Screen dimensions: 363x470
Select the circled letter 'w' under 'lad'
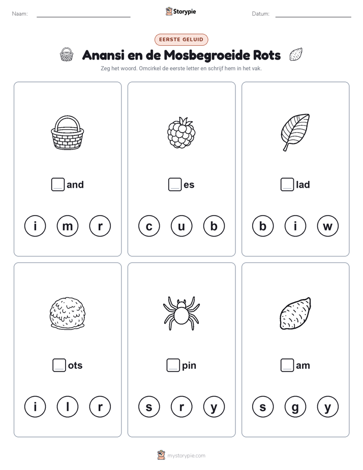point(327,226)
